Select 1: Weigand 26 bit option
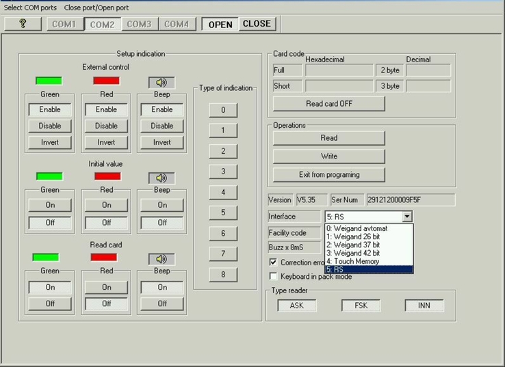 click(x=369, y=236)
